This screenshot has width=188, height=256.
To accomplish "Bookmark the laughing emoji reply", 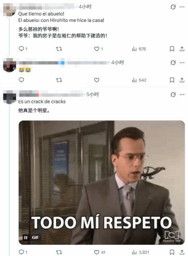I will coord(172,80).
